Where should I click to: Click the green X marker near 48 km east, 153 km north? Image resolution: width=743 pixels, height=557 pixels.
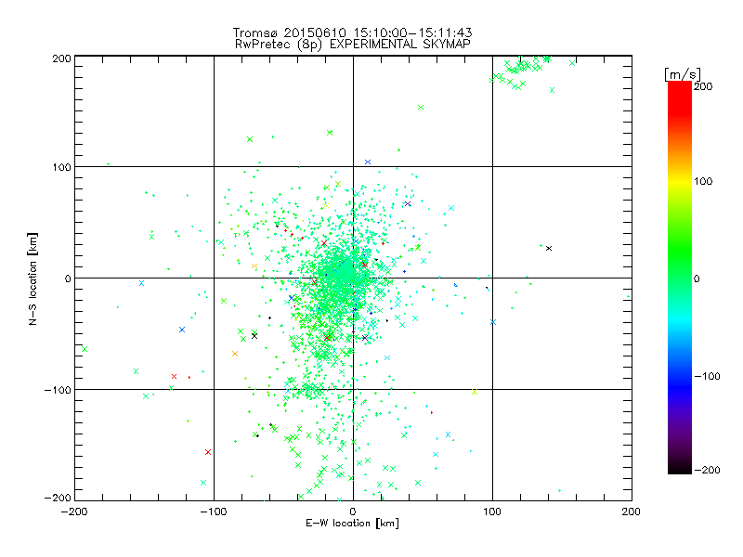421,108
